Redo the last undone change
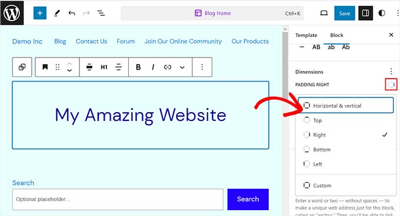400x216 pixels. 86,13
